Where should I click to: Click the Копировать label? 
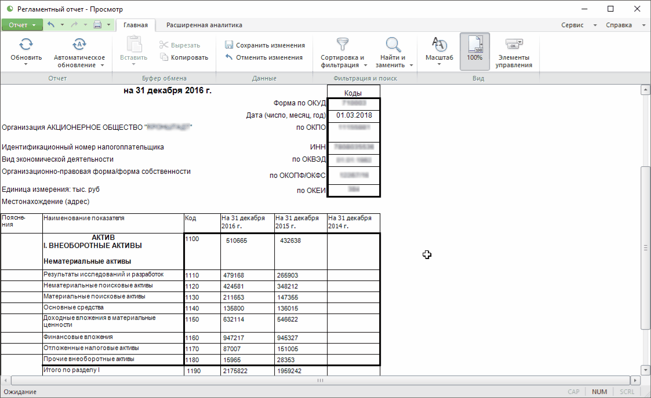[190, 57]
